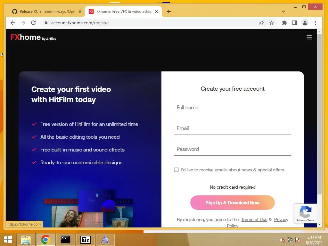Image resolution: width=328 pixels, height=246 pixels.
Task: Click the reCAPTCHA badge icon
Action: 305,212
